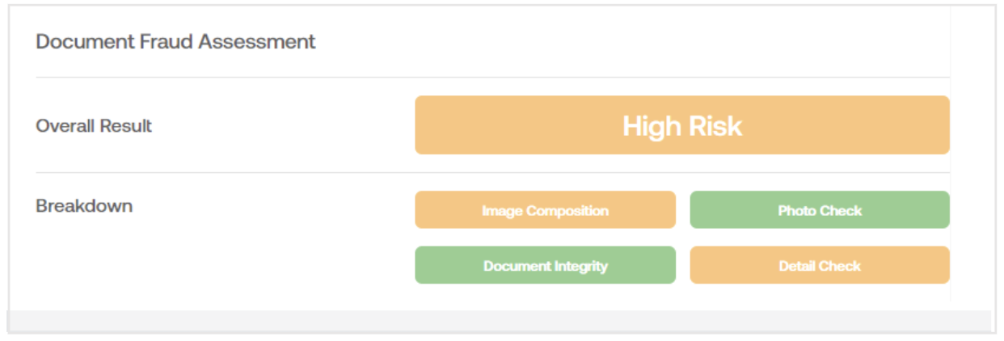The image size is (1004, 341).
Task: Expand the High Risk assessment summary
Action: click(x=682, y=125)
